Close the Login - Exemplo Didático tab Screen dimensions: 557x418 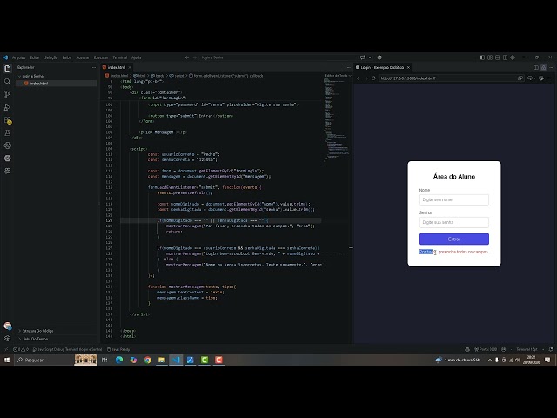[x=408, y=67]
